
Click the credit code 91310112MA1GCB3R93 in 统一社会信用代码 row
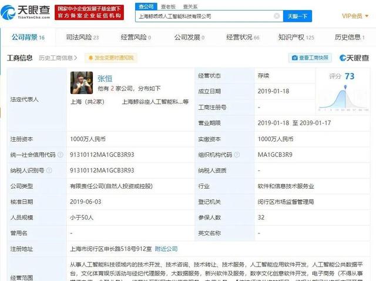tap(102, 155)
